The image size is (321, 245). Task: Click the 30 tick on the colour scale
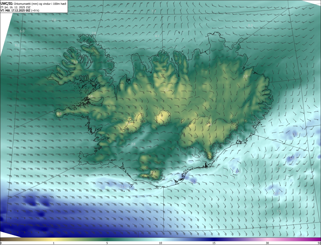point(267,243)
